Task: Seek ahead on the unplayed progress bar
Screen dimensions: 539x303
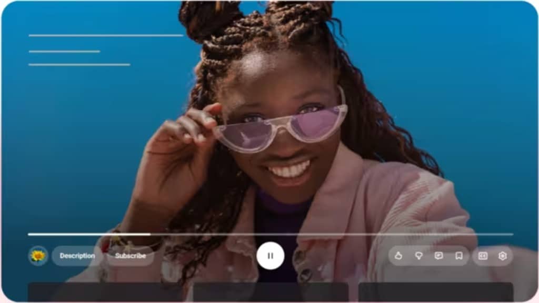Action: pos(332,234)
